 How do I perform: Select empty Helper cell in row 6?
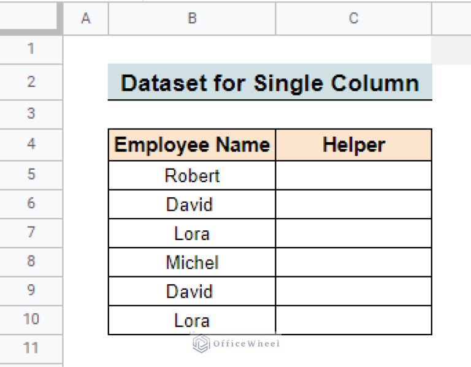tap(353, 205)
